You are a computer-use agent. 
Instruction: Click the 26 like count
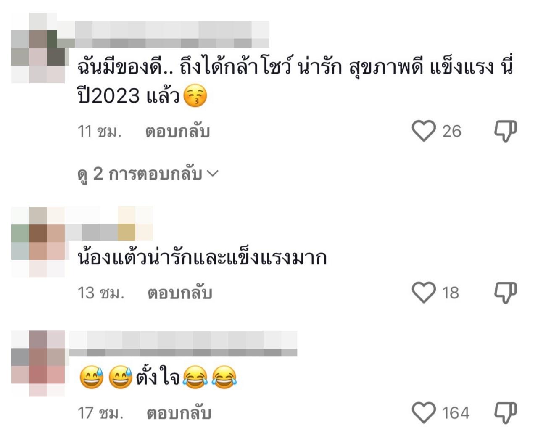pos(452,131)
